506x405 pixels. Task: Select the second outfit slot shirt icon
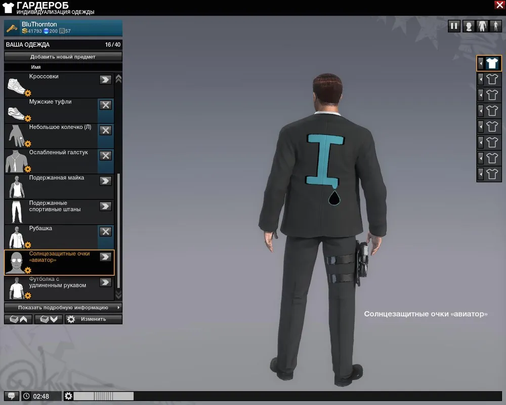coord(492,79)
